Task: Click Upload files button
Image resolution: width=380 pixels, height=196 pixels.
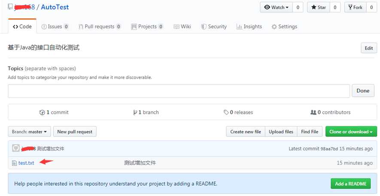Action: point(281,132)
